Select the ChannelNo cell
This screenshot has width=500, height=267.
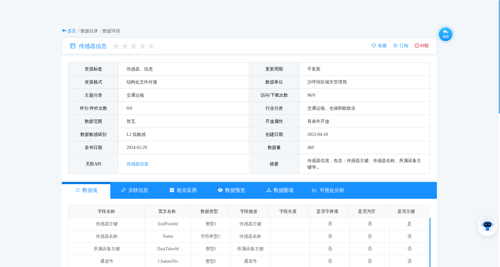pos(168,261)
